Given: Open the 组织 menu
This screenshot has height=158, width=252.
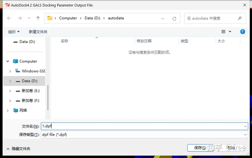Looking at the screenshot, I should click(x=14, y=32).
